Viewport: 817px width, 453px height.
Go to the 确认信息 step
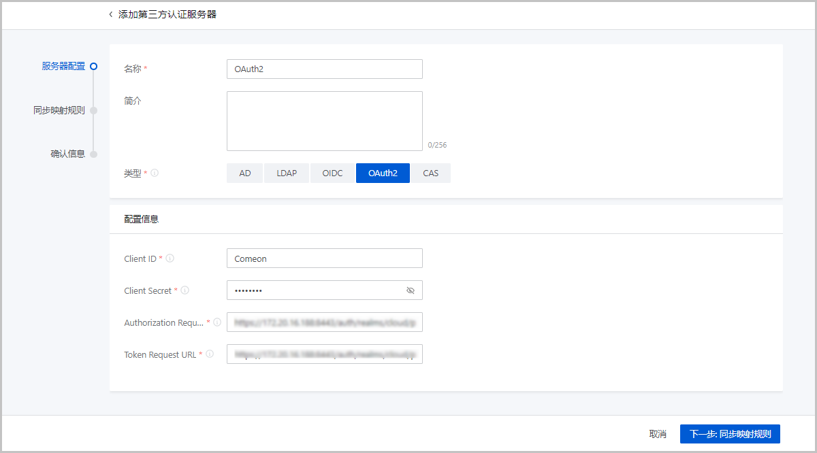(67, 154)
